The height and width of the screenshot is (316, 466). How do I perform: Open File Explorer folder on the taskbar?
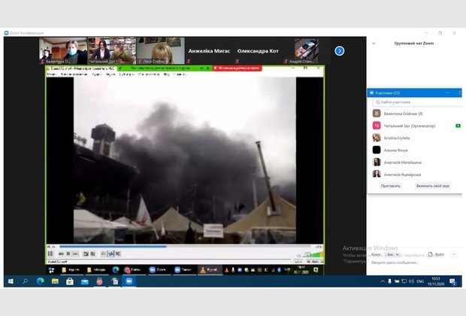pyautogui.click(x=54, y=281)
